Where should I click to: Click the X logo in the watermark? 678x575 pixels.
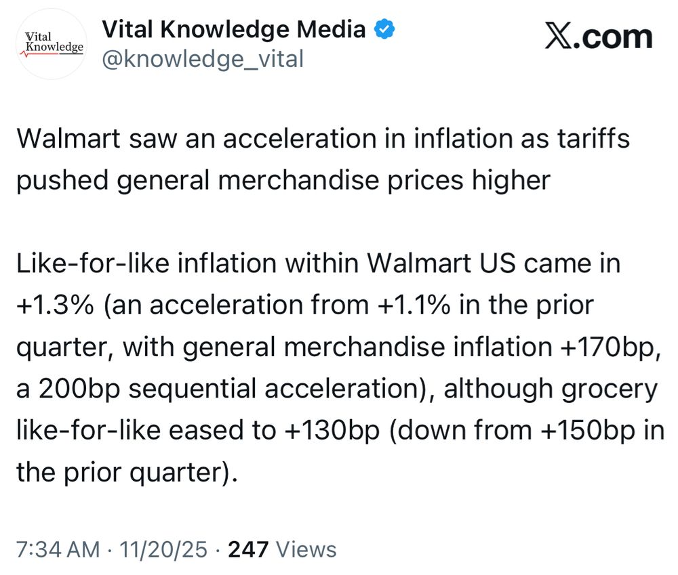(x=559, y=37)
